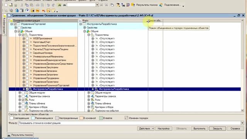Toggle the Свойства checkbox in main configuration
247x139 pixels.
tap(19, 28)
